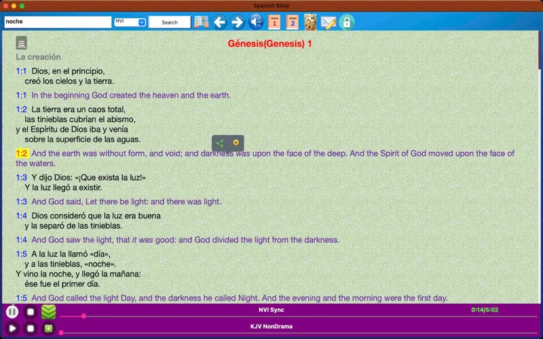Viewport: 543px width, 339px height.
Task: Click the Search button
Action: pos(170,22)
